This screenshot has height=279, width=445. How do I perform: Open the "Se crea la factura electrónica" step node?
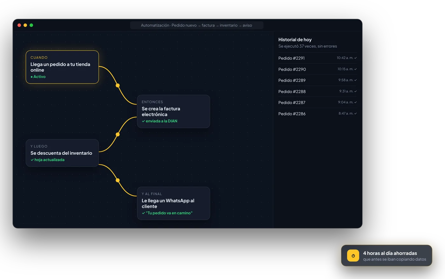pyautogui.click(x=174, y=111)
